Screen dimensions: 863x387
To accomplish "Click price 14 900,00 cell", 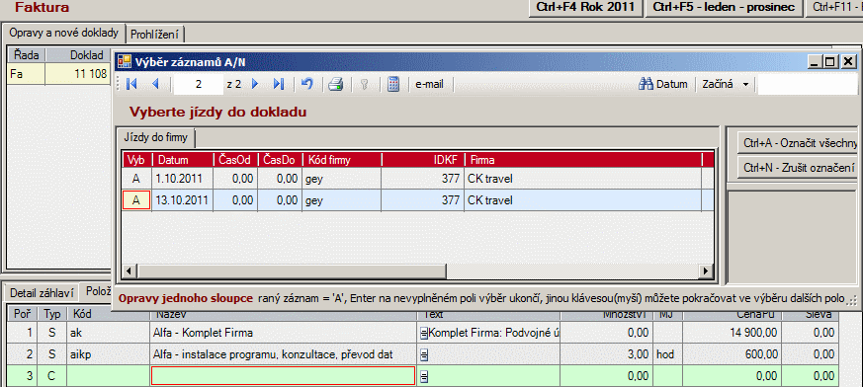I will pos(732,333).
